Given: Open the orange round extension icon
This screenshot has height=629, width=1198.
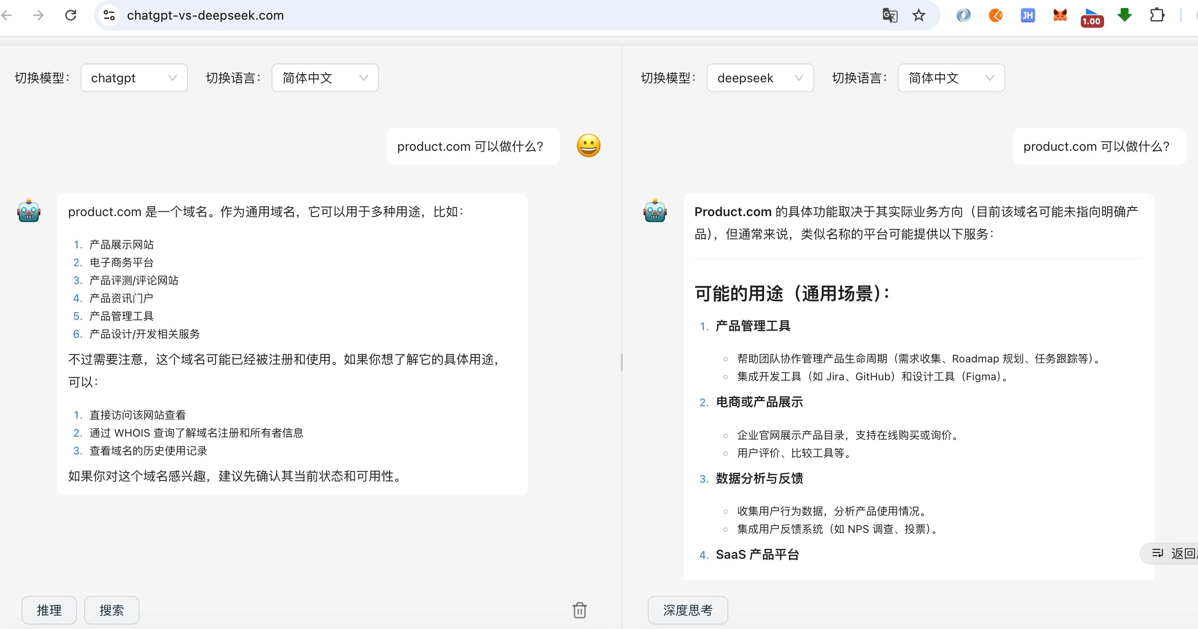Looking at the screenshot, I should [995, 15].
